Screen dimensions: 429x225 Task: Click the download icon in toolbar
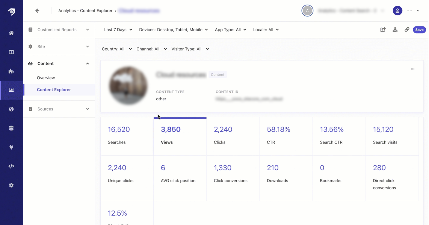point(395,30)
